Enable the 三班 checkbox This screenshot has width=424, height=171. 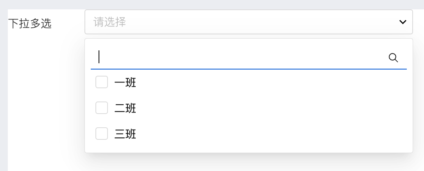coord(102,134)
